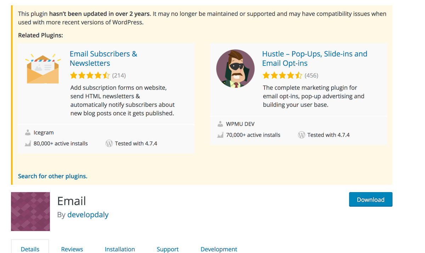Click the 70,000+ active installs chart icon
The image size is (425, 253).
pyautogui.click(x=220, y=135)
